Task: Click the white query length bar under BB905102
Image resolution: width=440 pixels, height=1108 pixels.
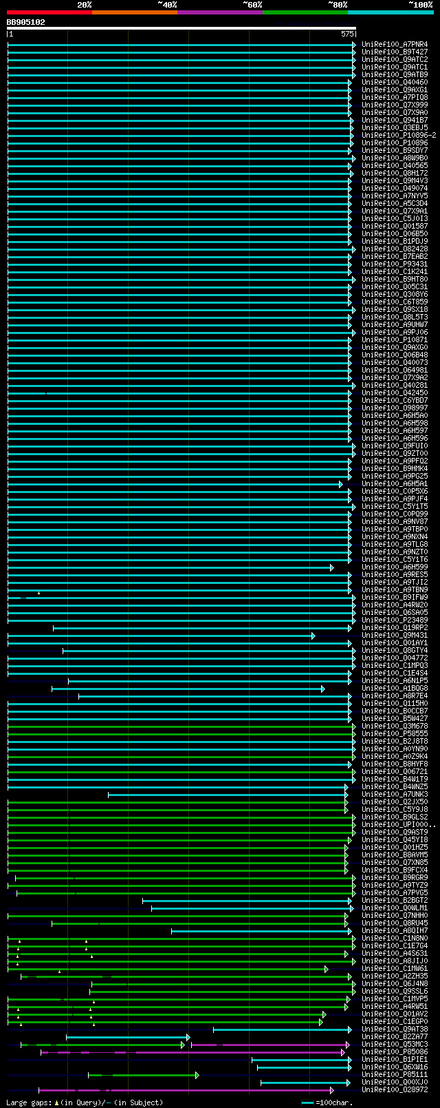Action: tap(181, 28)
